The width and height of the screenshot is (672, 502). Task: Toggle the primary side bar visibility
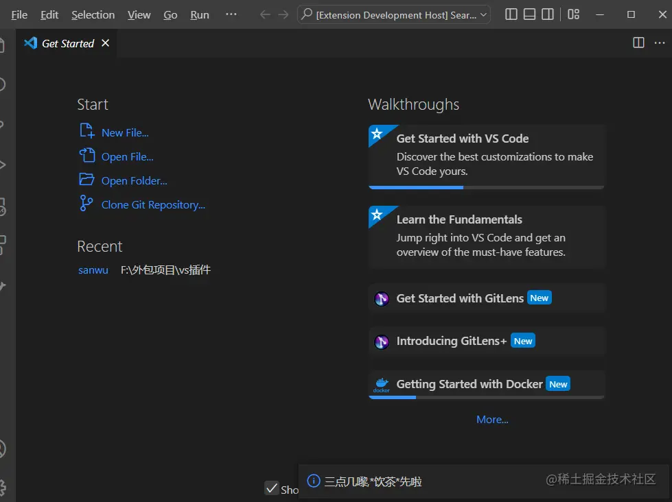pos(511,14)
